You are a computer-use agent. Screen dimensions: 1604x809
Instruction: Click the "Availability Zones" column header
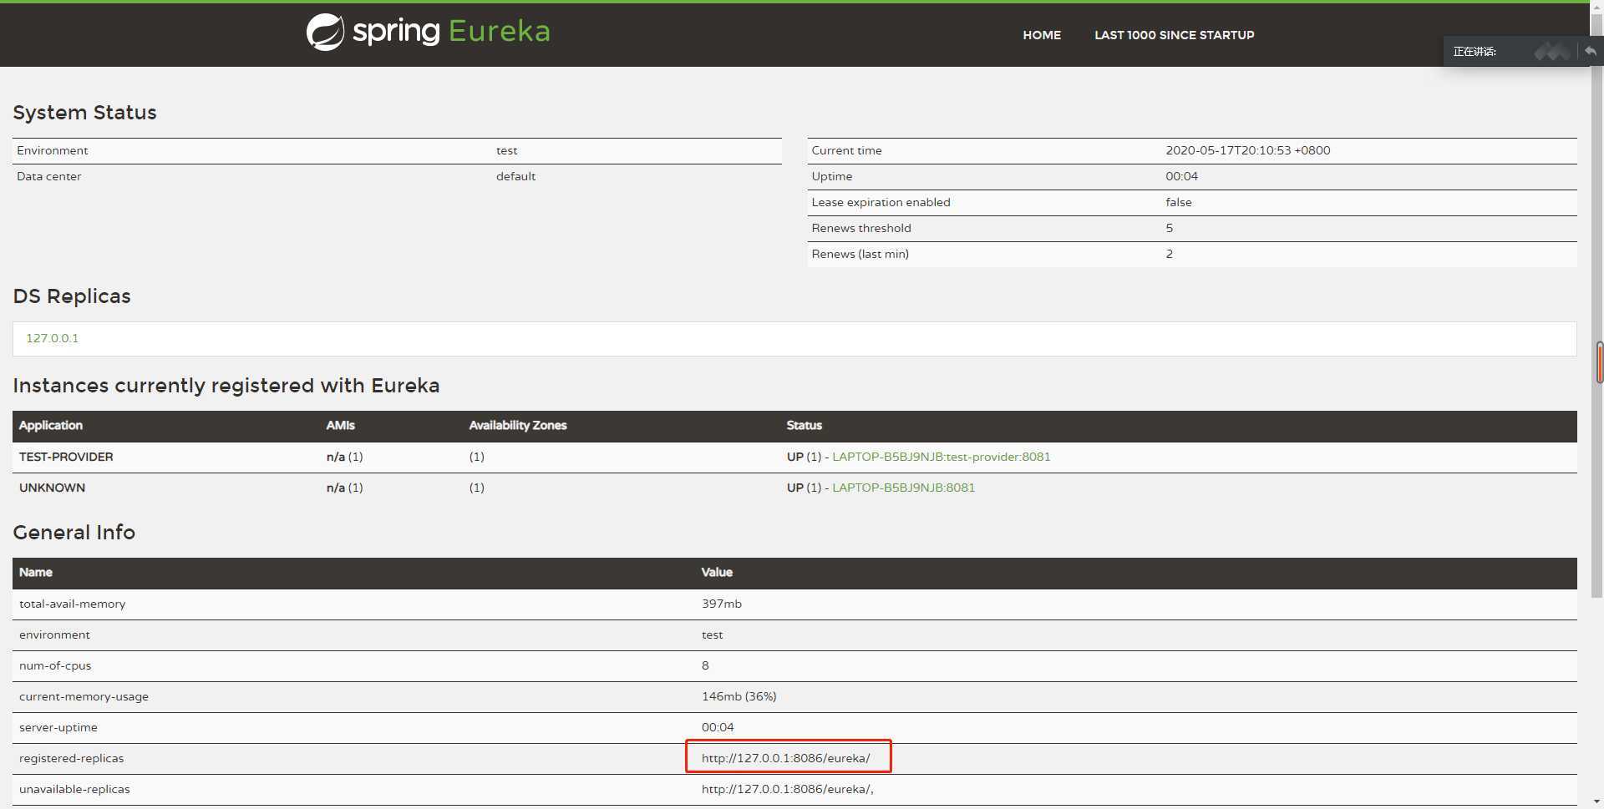tap(518, 426)
